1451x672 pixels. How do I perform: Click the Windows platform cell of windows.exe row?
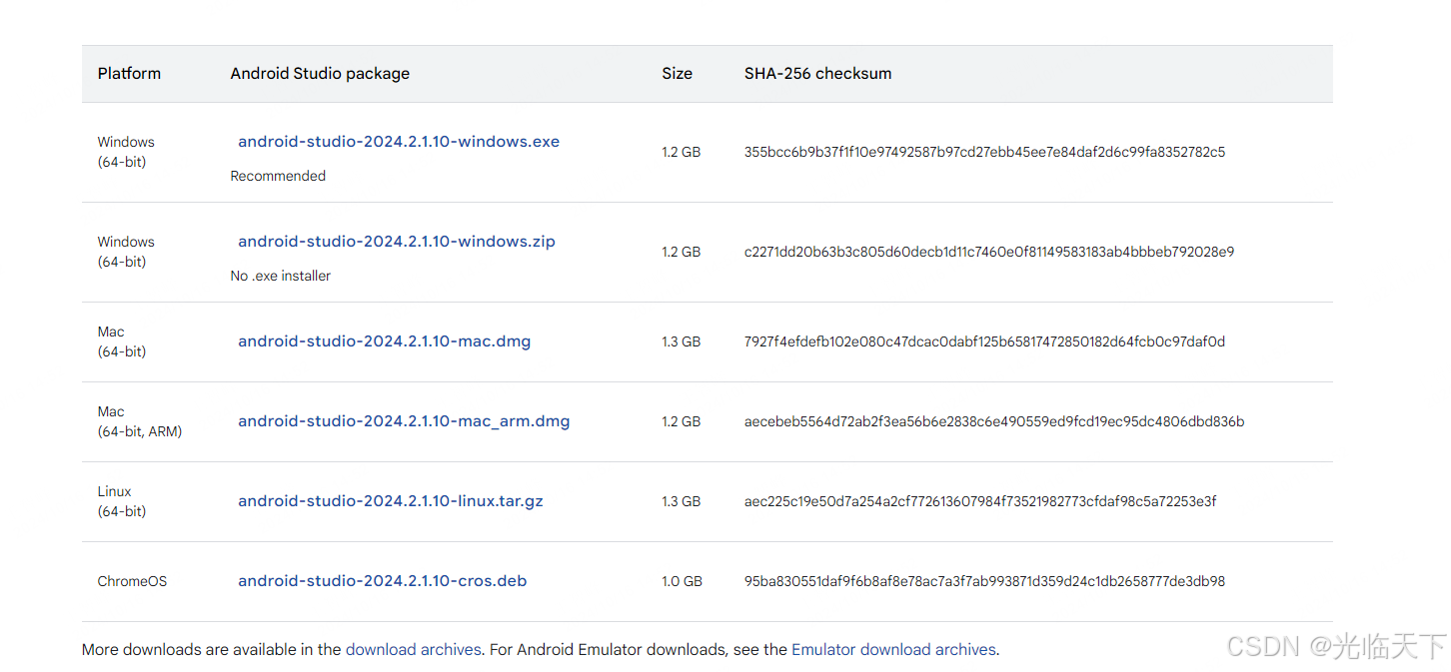tap(126, 152)
